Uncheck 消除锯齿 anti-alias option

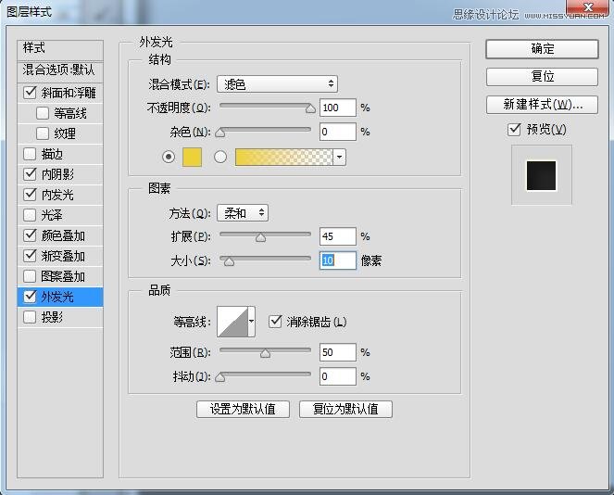pos(275,322)
